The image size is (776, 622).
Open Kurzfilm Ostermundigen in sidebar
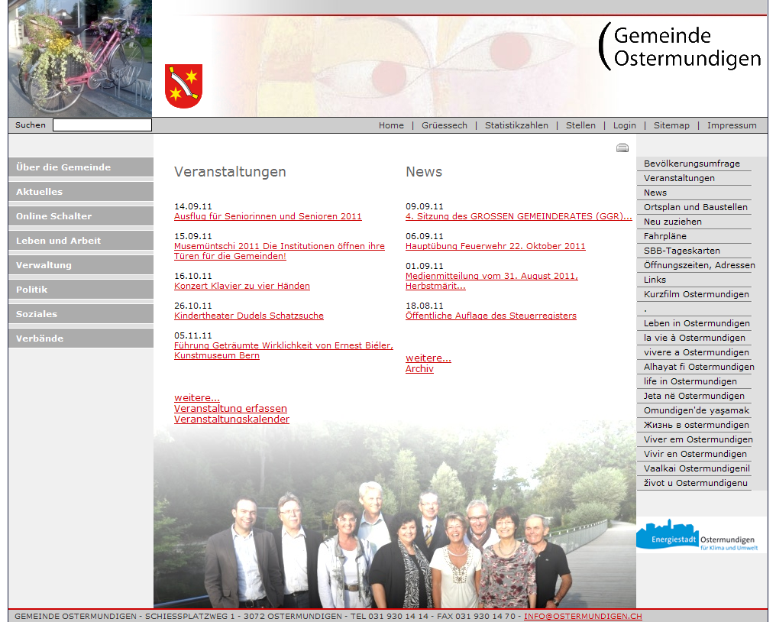pyautogui.click(x=696, y=294)
